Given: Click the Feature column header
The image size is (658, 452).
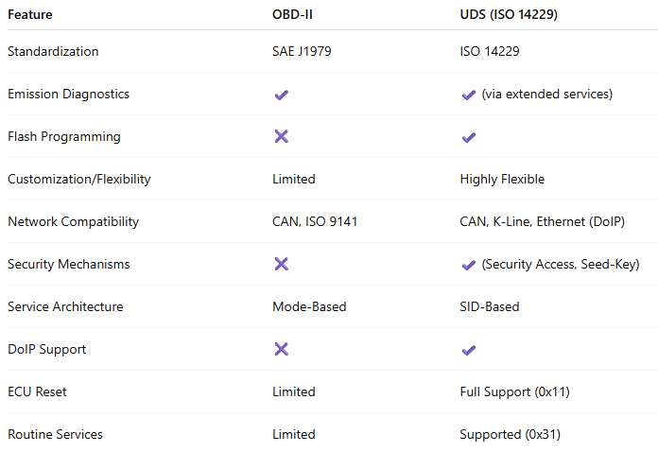Looking at the screenshot, I should 30,15.
